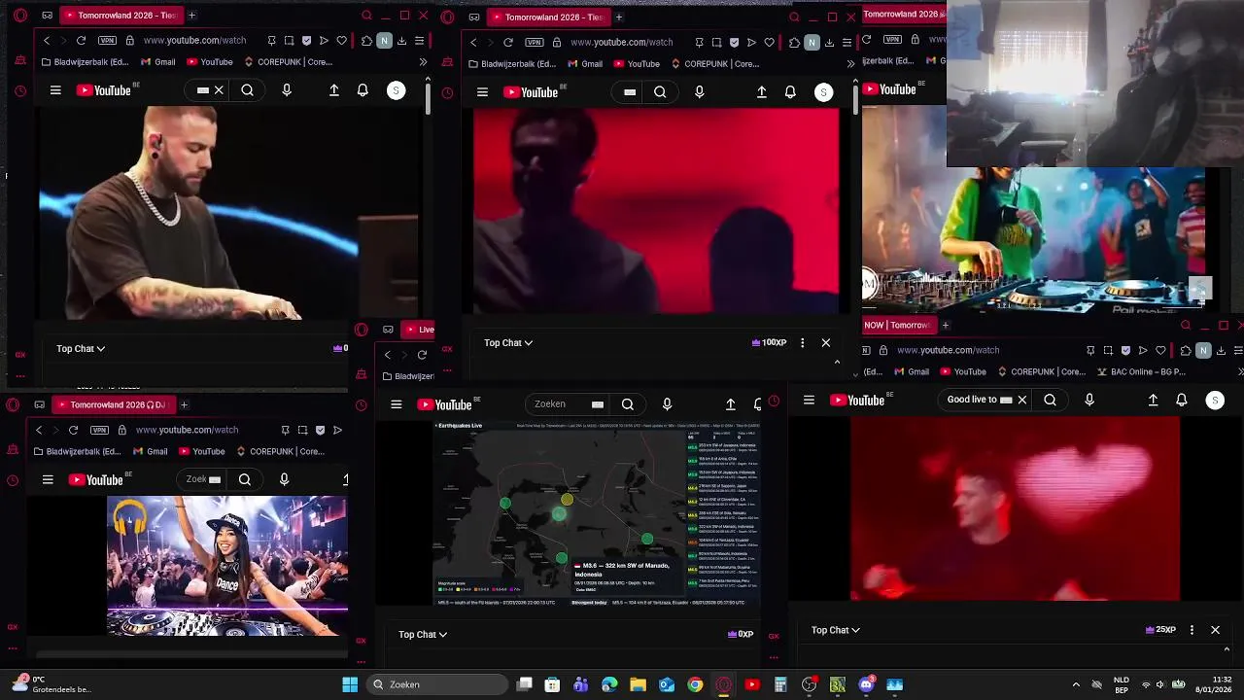
Task: Open Gmail bookmark in tattooed DJ window
Action: (x=157, y=62)
